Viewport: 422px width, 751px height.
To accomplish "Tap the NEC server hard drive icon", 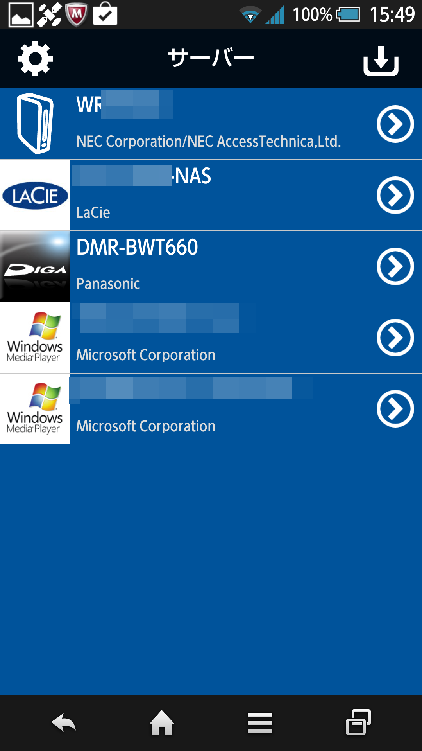I will click(x=35, y=124).
